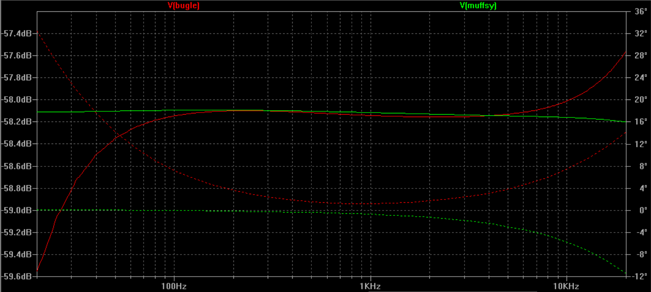
Task: Click the -58.6dB left axis label
Action: coord(17,166)
